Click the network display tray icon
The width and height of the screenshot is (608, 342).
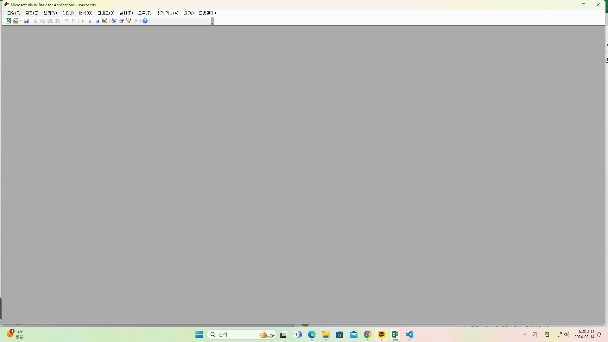(559, 334)
